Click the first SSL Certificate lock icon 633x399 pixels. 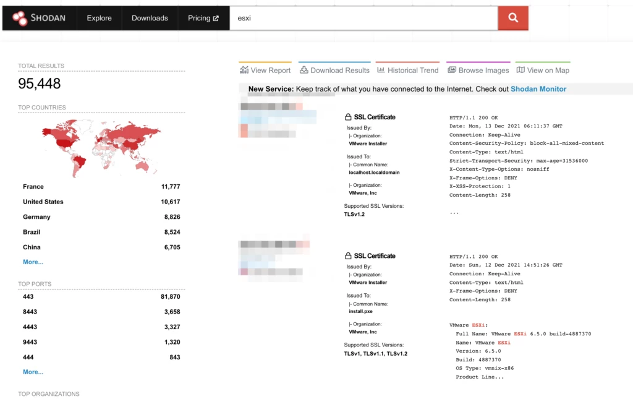347,117
